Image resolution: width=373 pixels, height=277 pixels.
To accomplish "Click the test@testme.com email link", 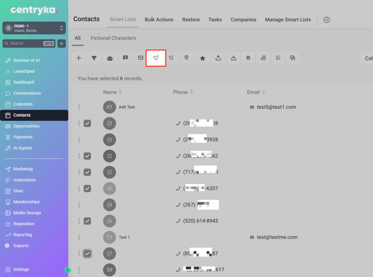I will click(277, 237).
